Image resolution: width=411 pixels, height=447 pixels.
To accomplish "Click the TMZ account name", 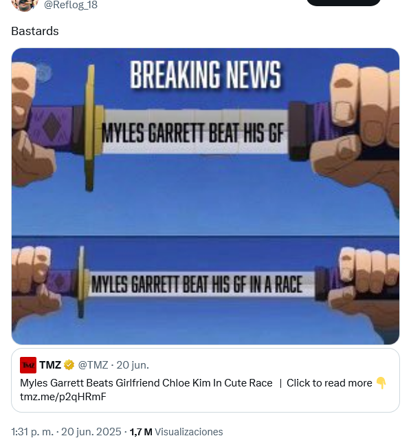I will point(50,365).
